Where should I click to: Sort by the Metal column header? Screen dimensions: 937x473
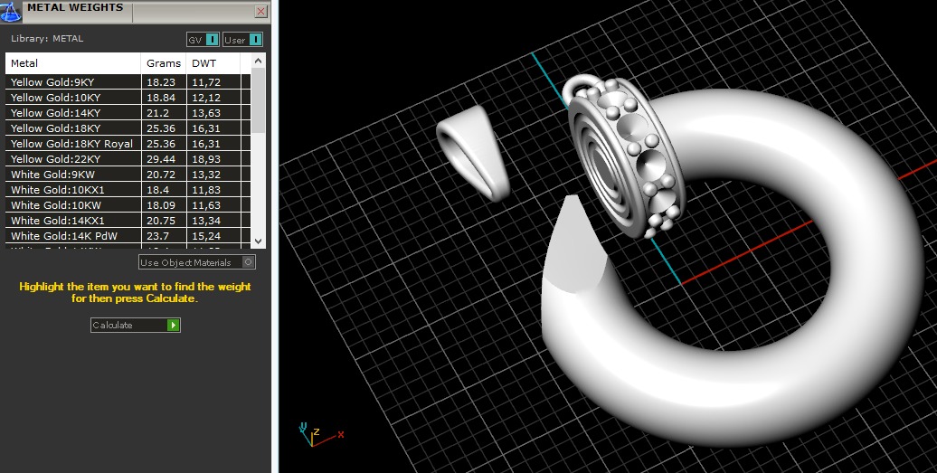[73, 63]
